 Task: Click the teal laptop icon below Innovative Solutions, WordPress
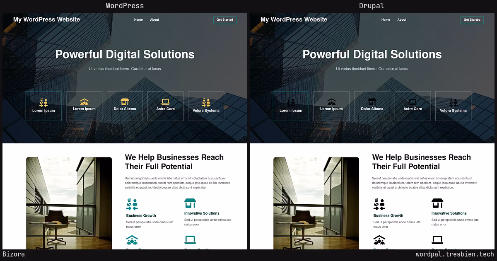click(x=190, y=240)
